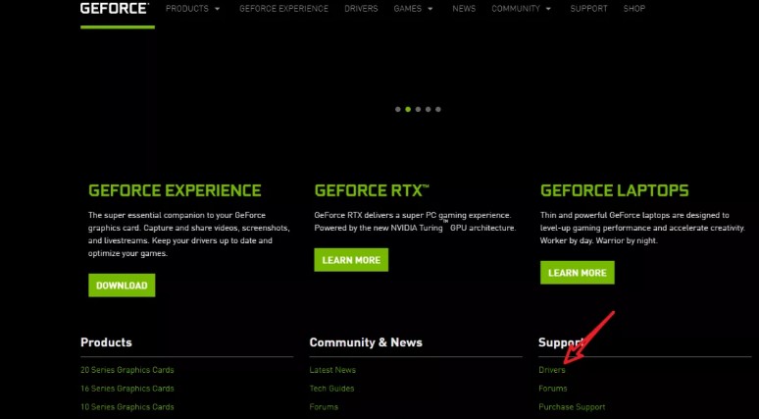Click the Community & News footer heading
Screen dimensions: 759x419
(x=366, y=342)
